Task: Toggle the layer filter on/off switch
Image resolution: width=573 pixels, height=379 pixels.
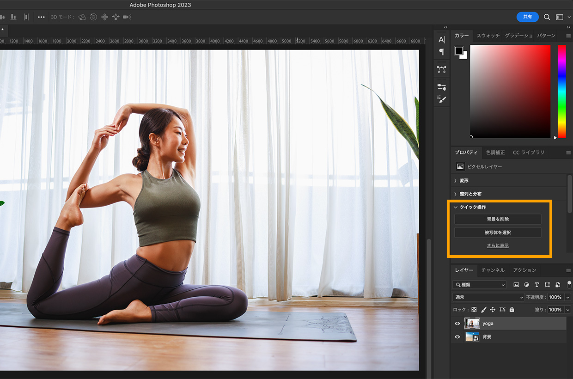Action: point(569,284)
